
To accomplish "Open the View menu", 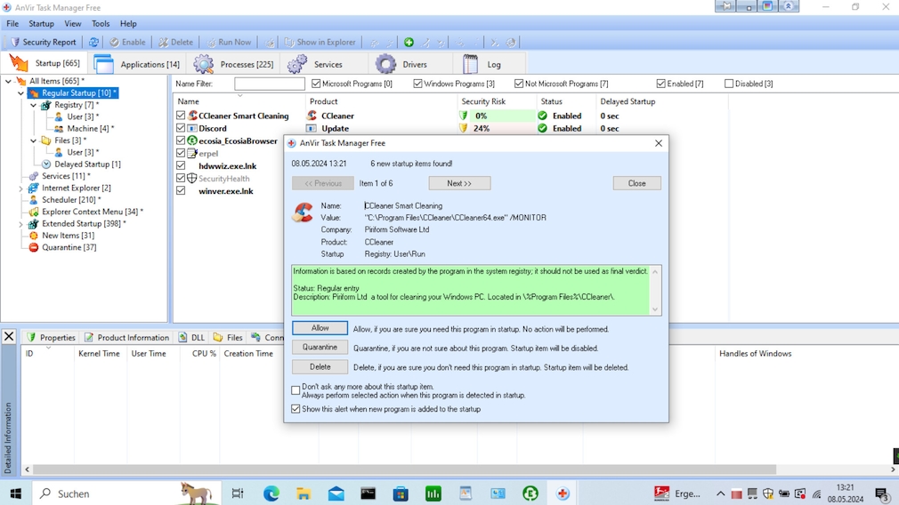I will tap(73, 23).
